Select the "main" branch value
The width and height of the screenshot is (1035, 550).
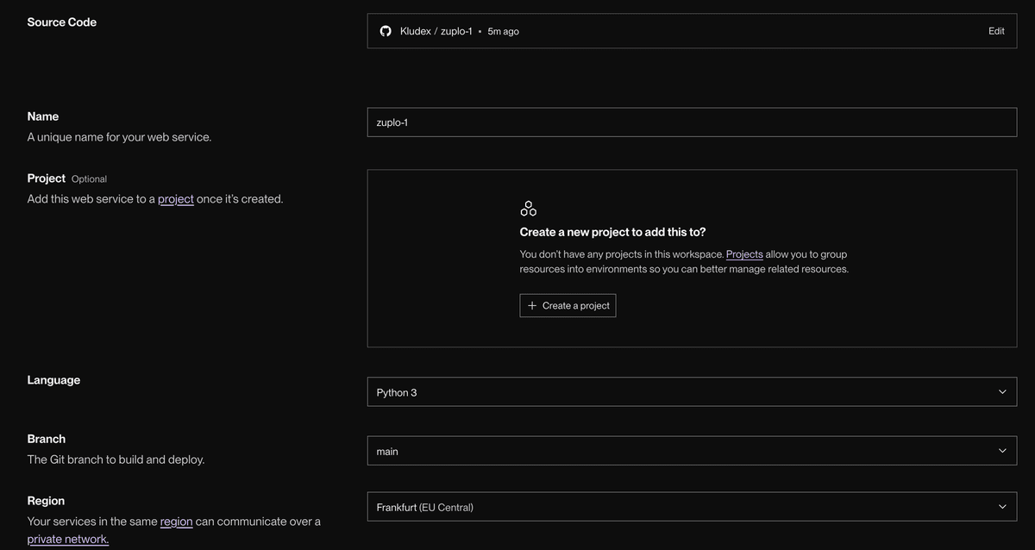387,449
